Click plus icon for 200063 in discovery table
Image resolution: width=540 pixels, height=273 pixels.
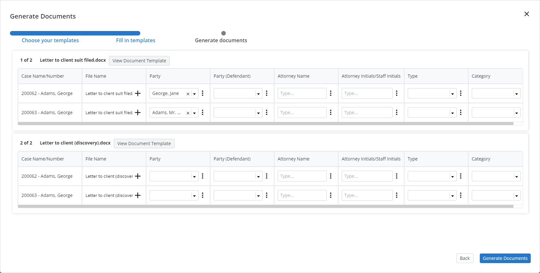click(x=138, y=195)
